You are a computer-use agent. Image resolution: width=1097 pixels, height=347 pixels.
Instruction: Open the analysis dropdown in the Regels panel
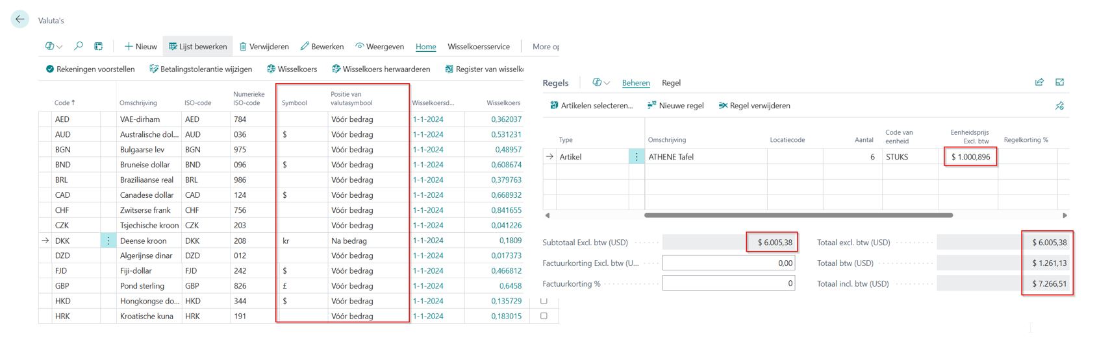pos(601,82)
